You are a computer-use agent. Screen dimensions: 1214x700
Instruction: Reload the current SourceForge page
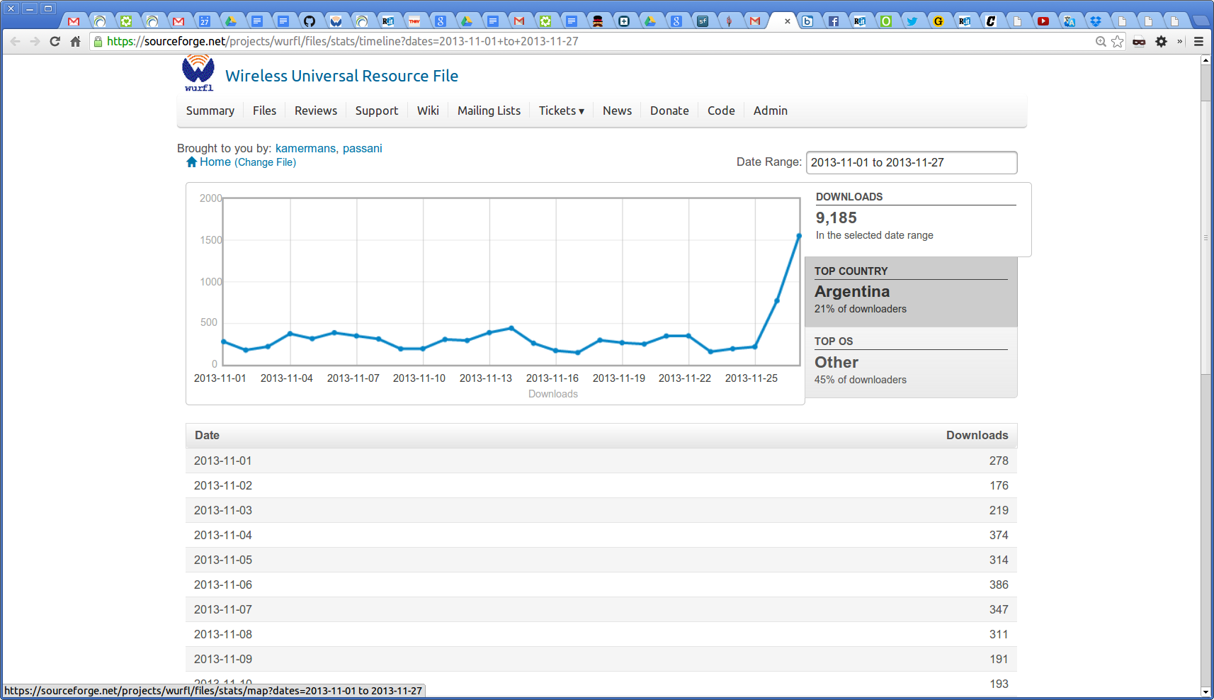(55, 42)
